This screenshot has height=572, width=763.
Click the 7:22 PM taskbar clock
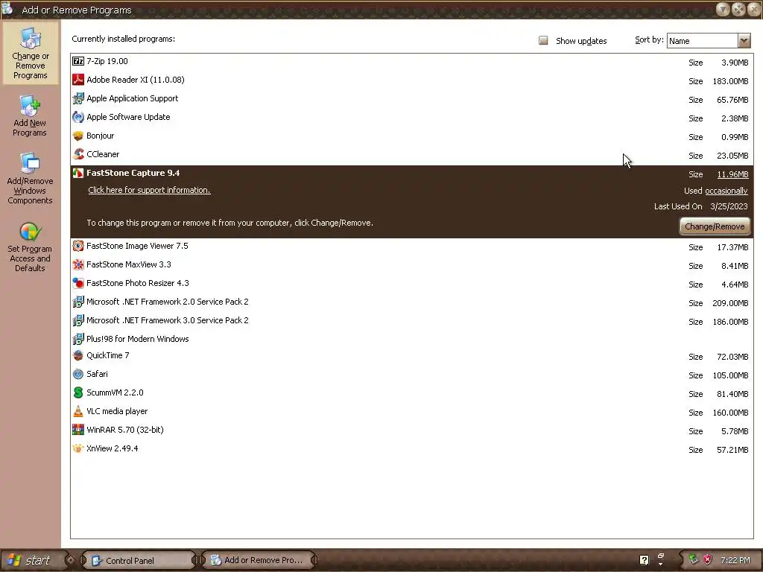pos(735,560)
